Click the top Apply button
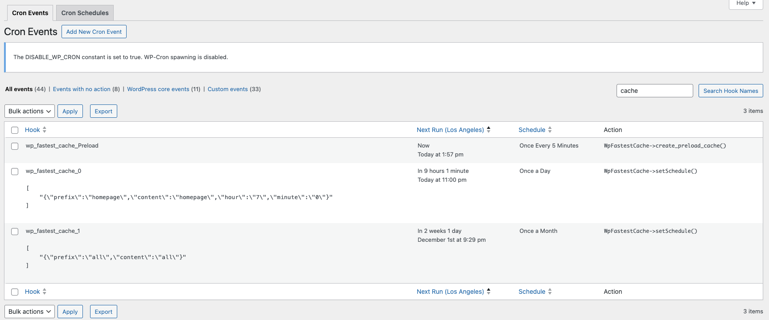769x320 pixels. 70,111
